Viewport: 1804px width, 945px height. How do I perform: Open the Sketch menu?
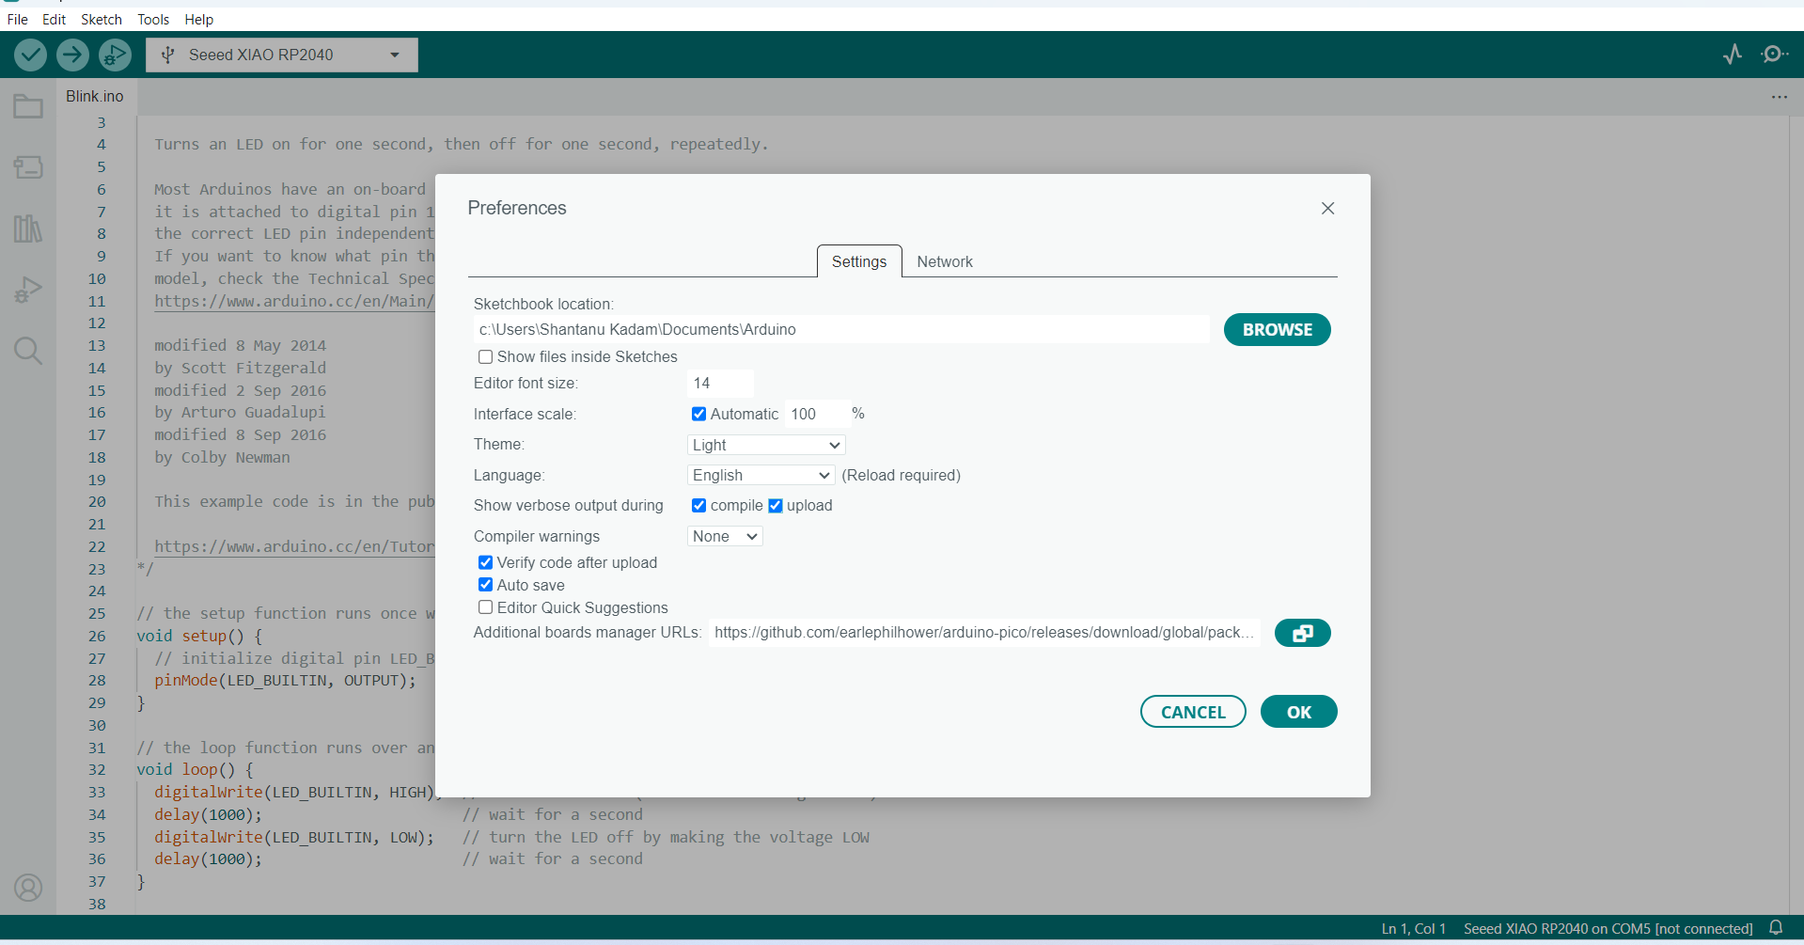click(x=102, y=19)
